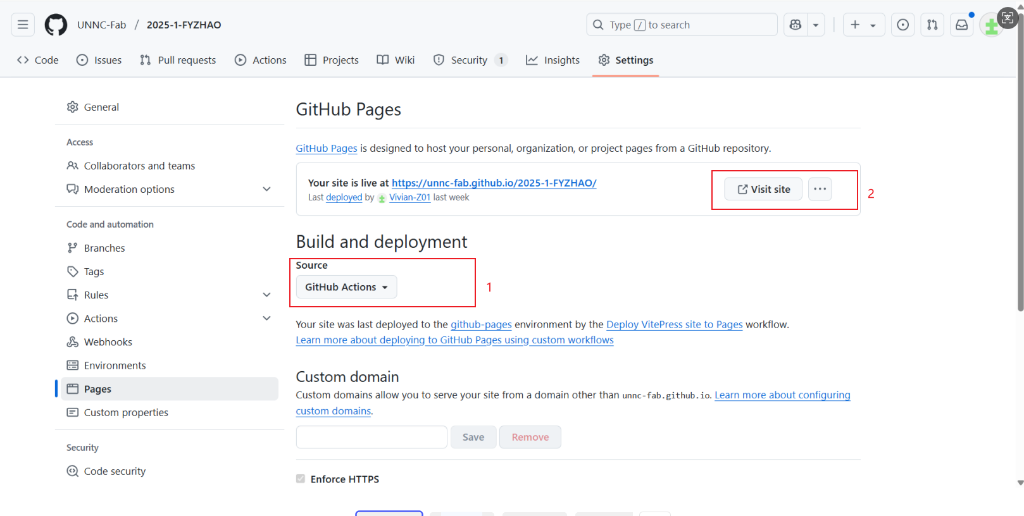Open the three-dots menu beside Visit site
The image size is (1024, 516).
coord(820,189)
